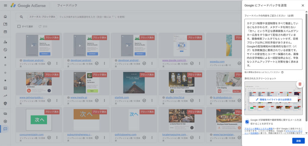Select the Feedback icon in sidebar
Screen dimensions: 308x146
click(x=5, y=129)
